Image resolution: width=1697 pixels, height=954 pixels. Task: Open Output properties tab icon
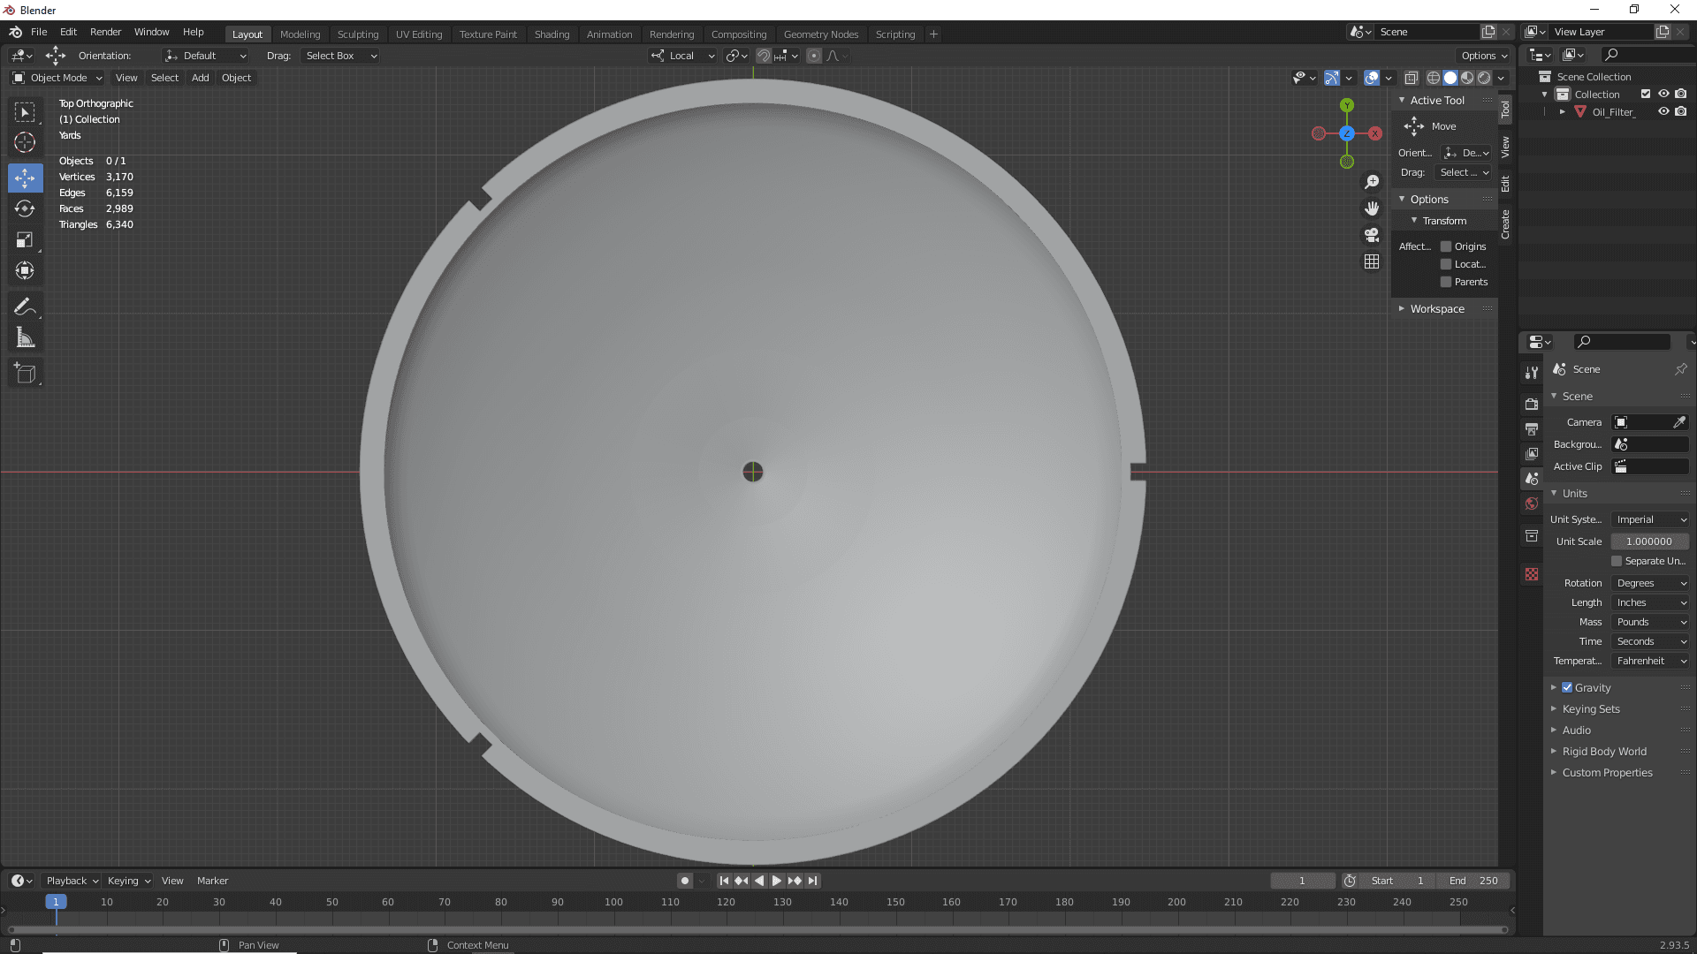point(1532,428)
